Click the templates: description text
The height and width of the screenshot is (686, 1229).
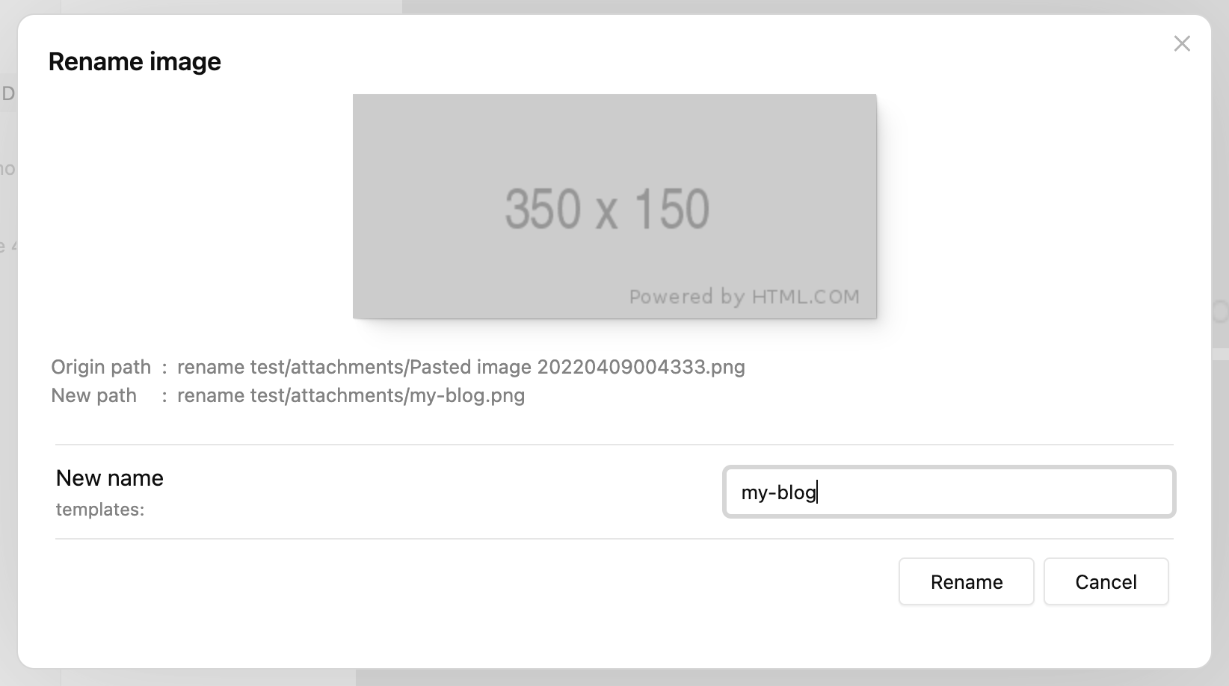[100, 510]
